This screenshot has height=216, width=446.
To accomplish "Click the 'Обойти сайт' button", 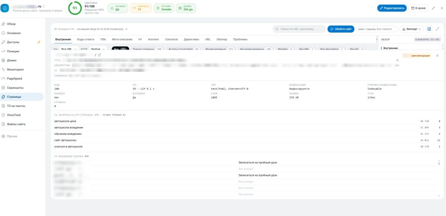I will pyautogui.click(x=341, y=29).
